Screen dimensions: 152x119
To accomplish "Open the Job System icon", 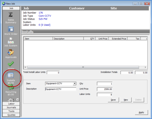I will 11,40.
